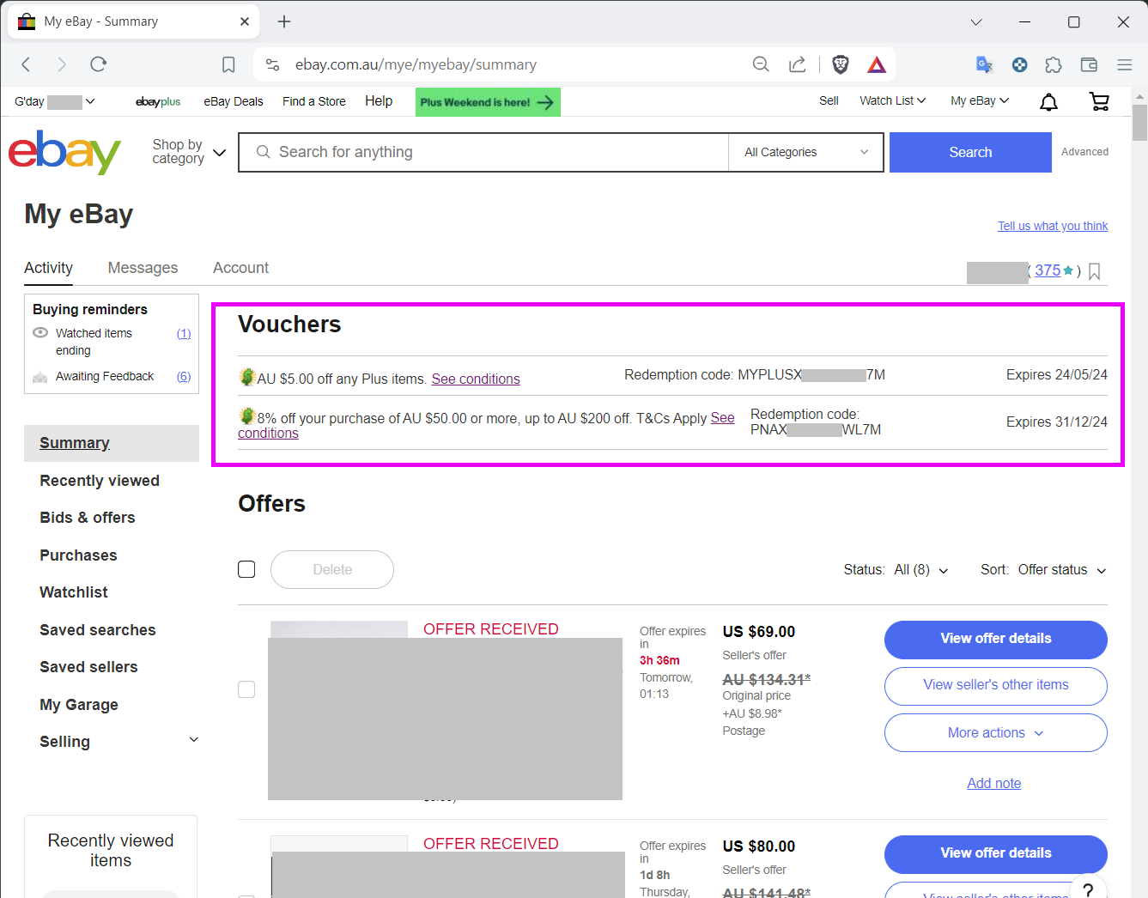Open the Brave wallet icon
The width and height of the screenshot is (1148, 898).
coord(1089,64)
